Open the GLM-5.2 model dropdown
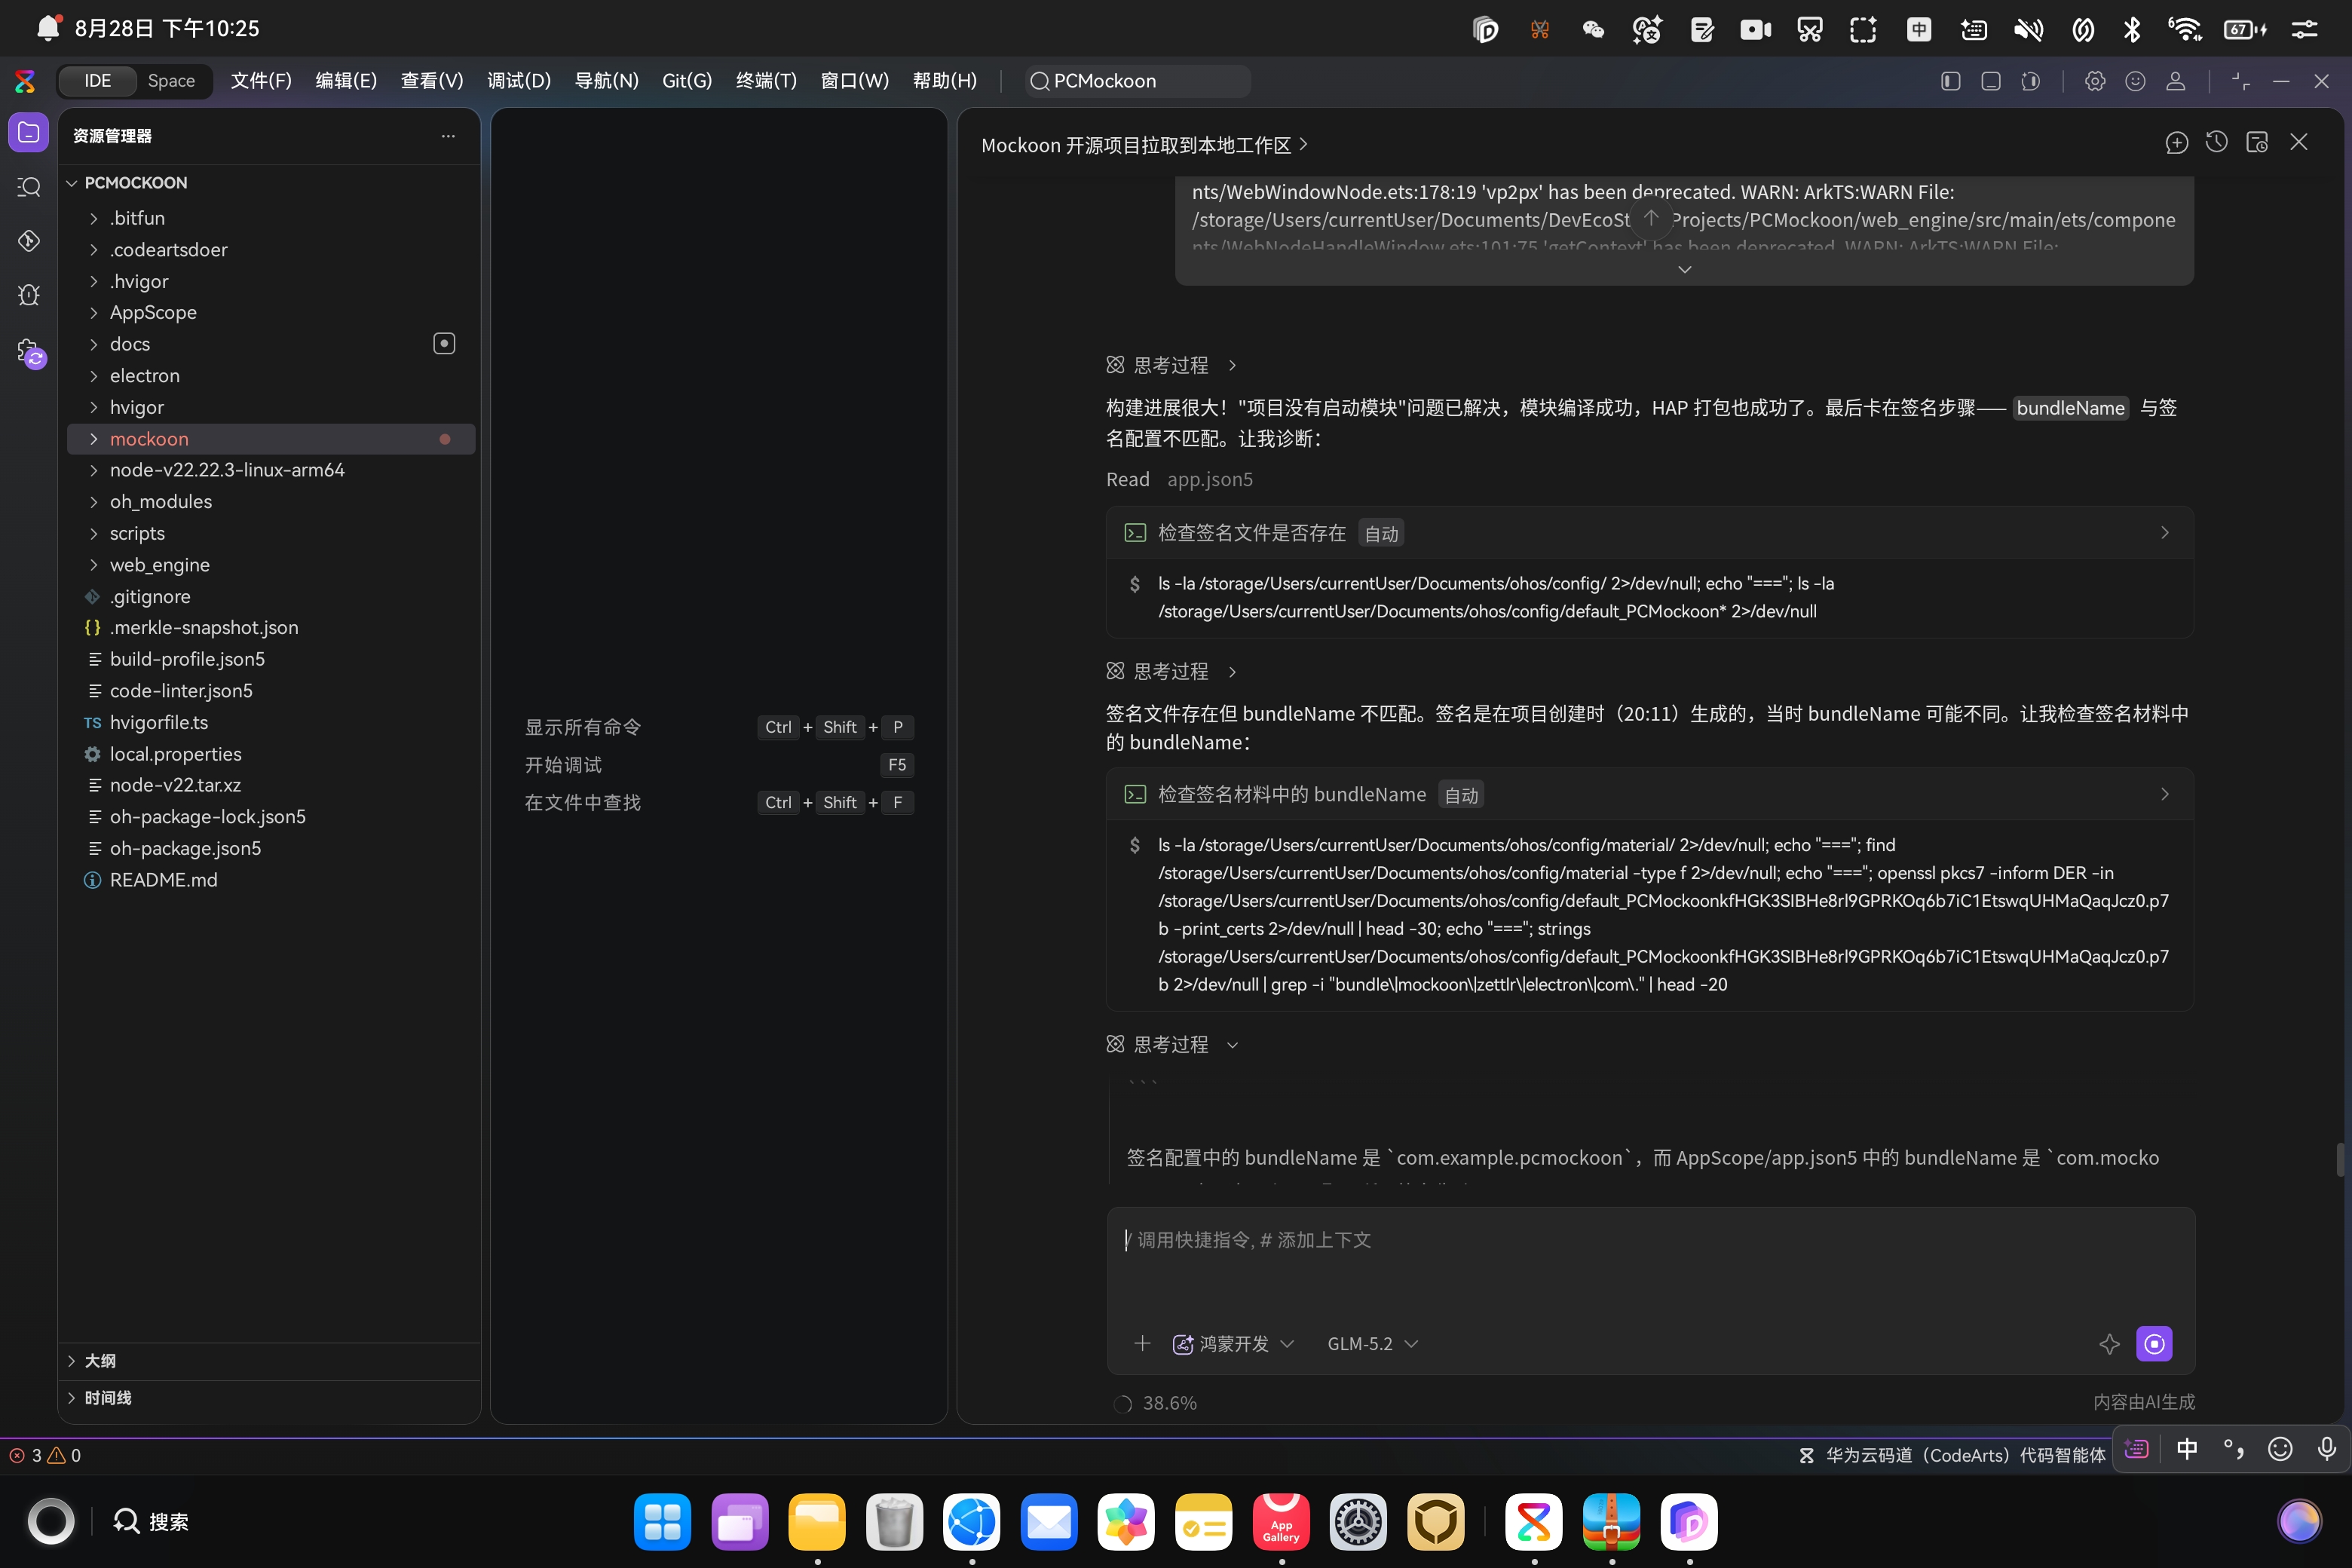Image resolution: width=2352 pixels, height=1568 pixels. (x=1372, y=1344)
